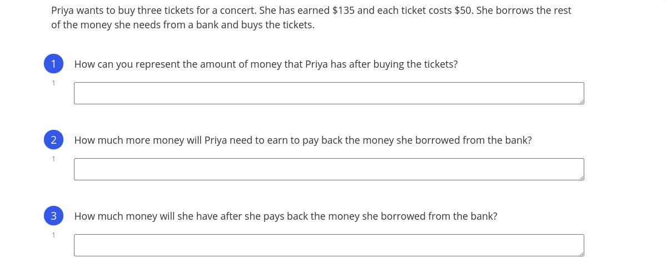Screen dimensions: 666x278
Task: Click the blue number 2 circle badge
Action: point(53,140)
